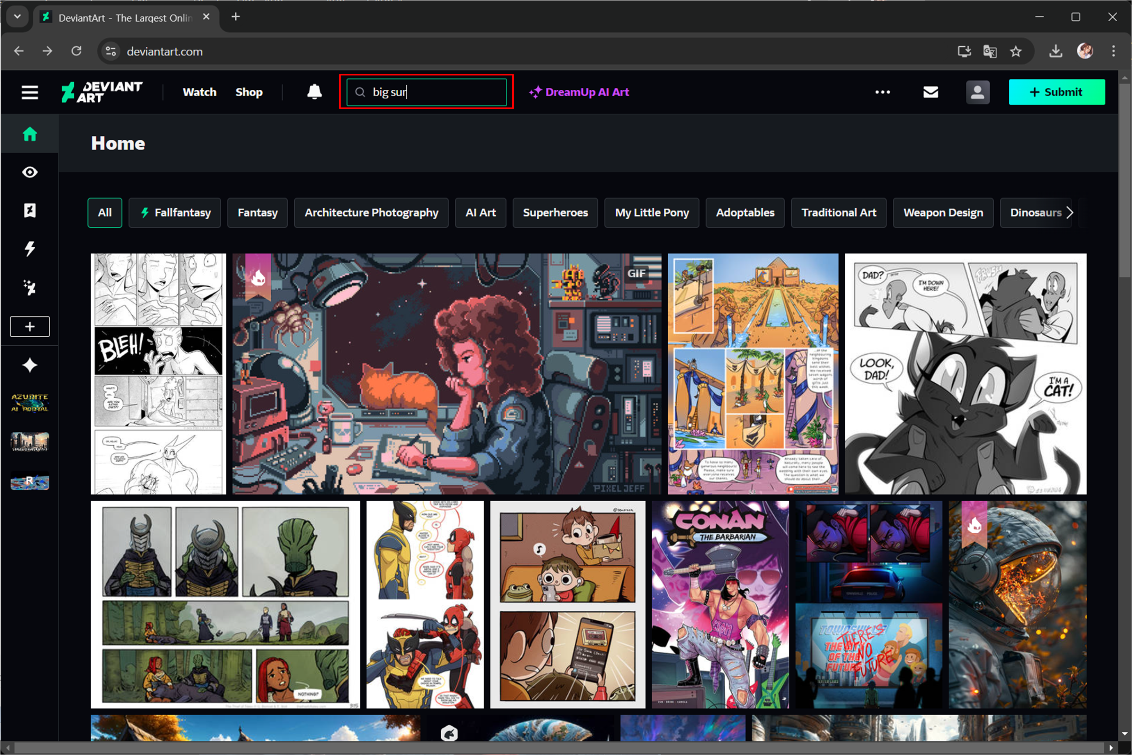Open the DreamUp AI Art link

point(579,92)
